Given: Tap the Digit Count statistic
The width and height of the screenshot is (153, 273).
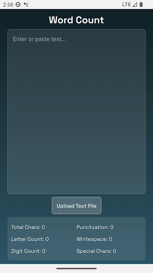Looking at the screenshot, I should [28, 251].
